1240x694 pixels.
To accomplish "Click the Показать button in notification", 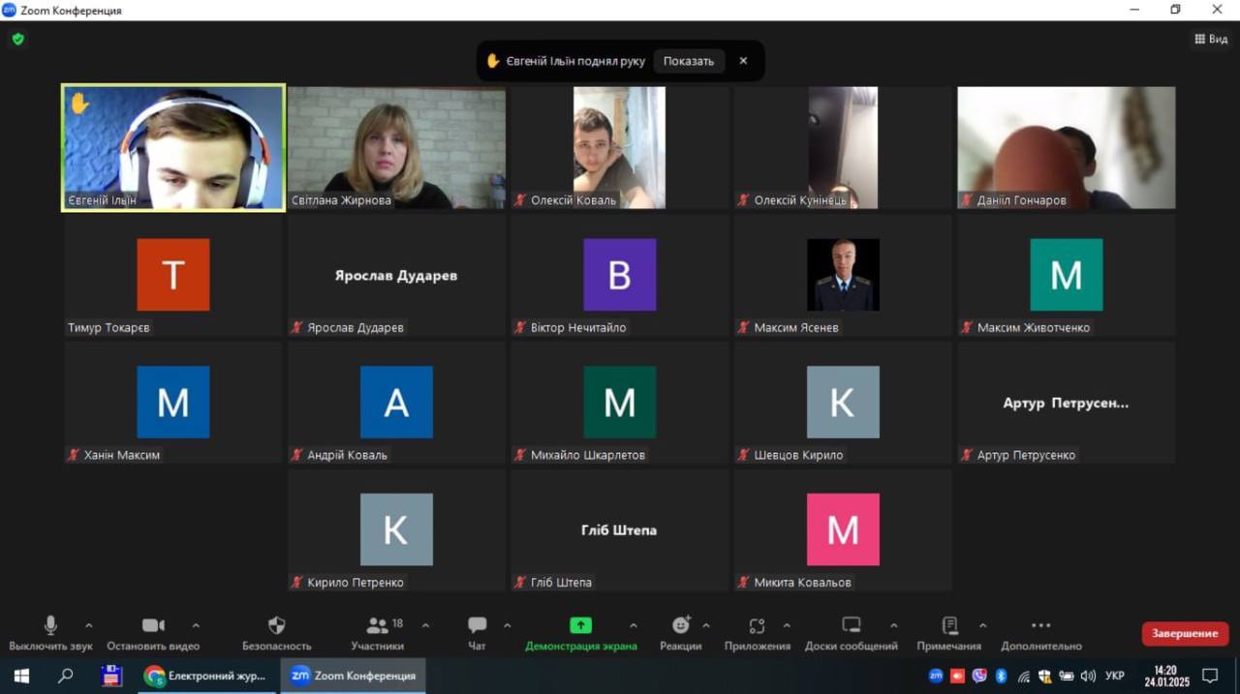I will 688,61.
